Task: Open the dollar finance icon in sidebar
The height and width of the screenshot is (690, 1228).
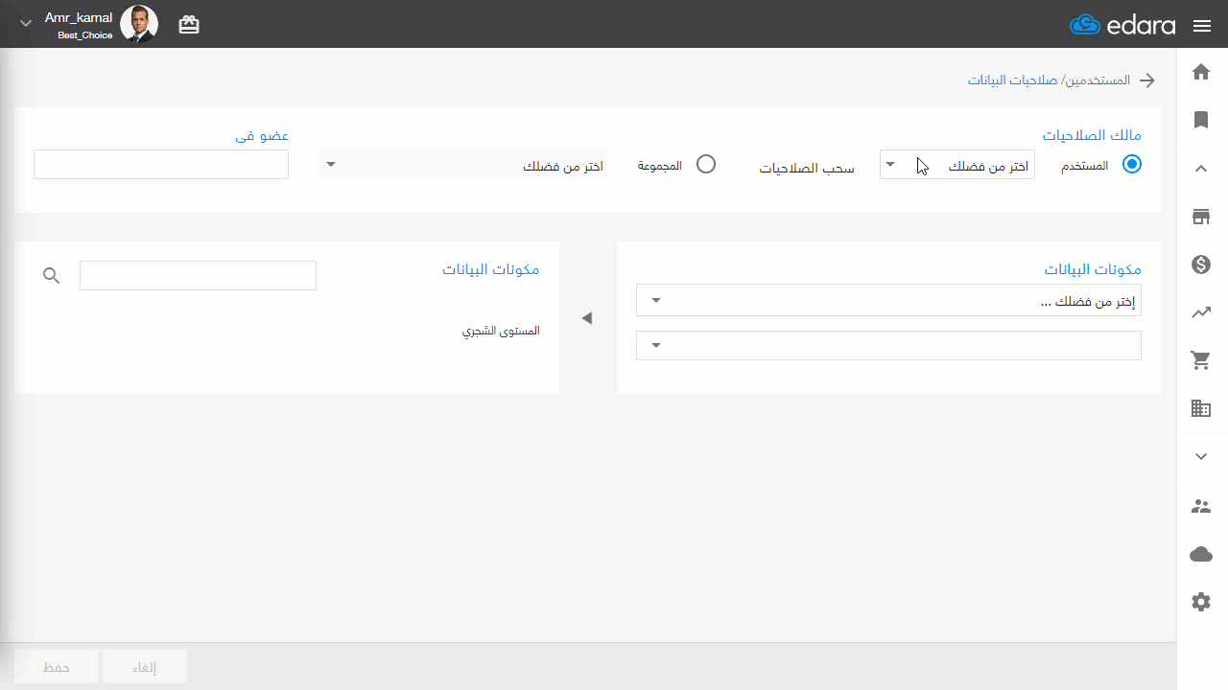Action: (x=1201, y=264)
